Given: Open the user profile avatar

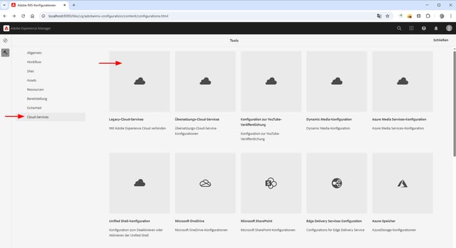Looking at the screenshot, I should point(449,28).
